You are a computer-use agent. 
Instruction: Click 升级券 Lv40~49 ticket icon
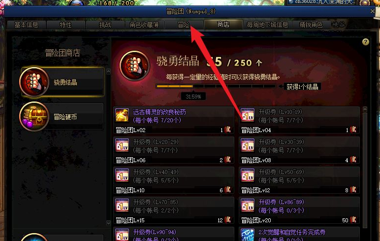click(122, 175)
